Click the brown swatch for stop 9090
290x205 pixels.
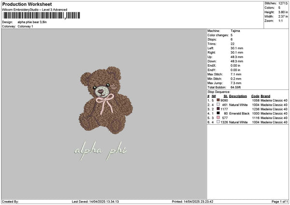click(218, 100)
